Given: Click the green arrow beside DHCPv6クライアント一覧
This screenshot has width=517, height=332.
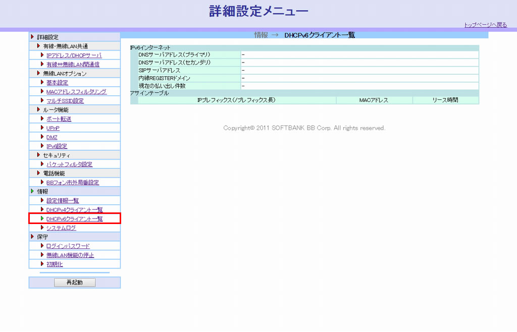Looking at the screenshot, I should pos(42,218).
